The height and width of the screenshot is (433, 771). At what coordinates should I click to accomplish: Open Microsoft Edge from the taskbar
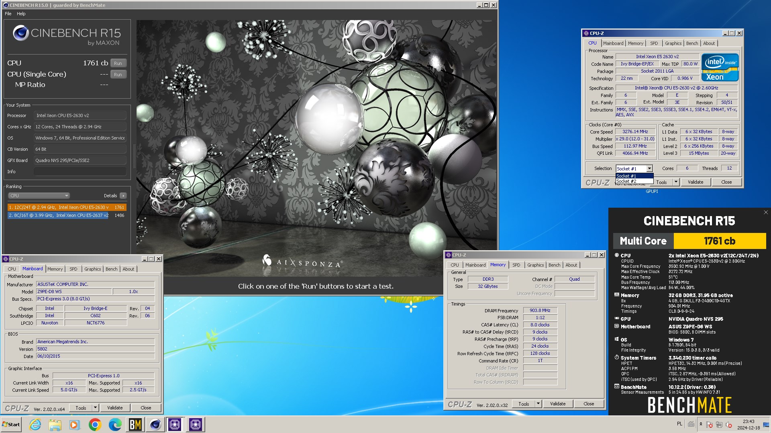(115, 425)
